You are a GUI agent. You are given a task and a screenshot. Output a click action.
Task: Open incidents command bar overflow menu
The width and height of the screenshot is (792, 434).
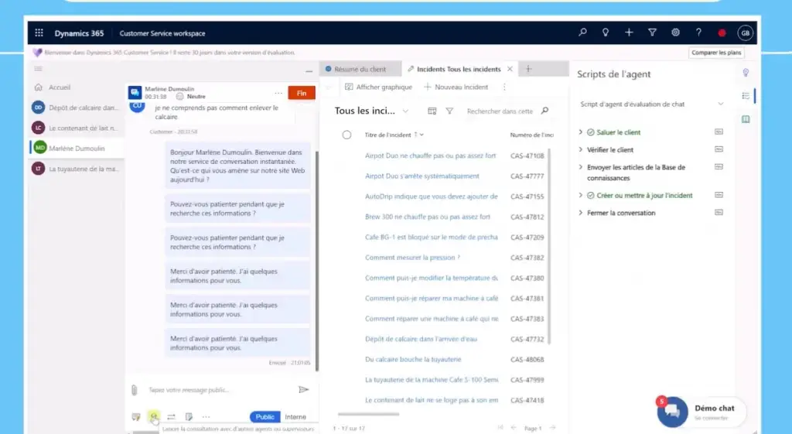pos(504,87)
